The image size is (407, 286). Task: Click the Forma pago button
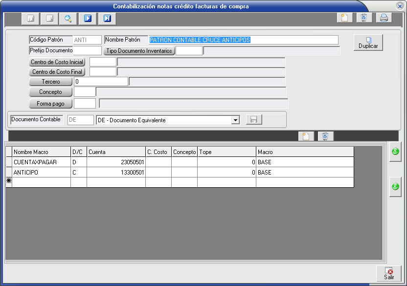coord(51,104)
